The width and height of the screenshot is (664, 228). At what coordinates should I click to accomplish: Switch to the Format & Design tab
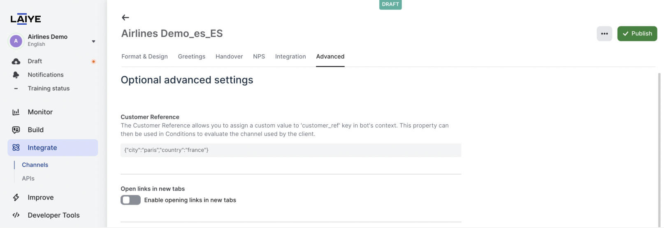(144, 56)
